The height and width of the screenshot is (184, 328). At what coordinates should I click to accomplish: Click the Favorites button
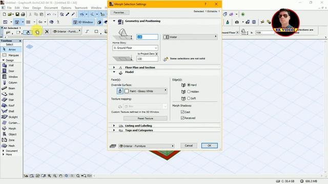click(x=119, y=12)
